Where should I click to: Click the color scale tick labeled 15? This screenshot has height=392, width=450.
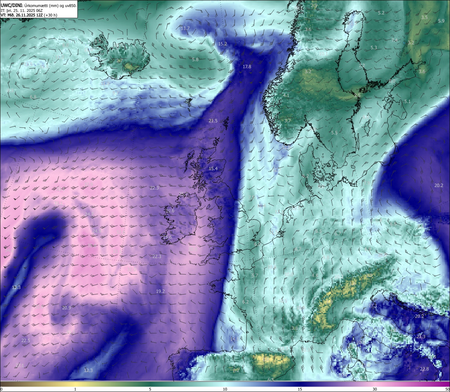300,389
